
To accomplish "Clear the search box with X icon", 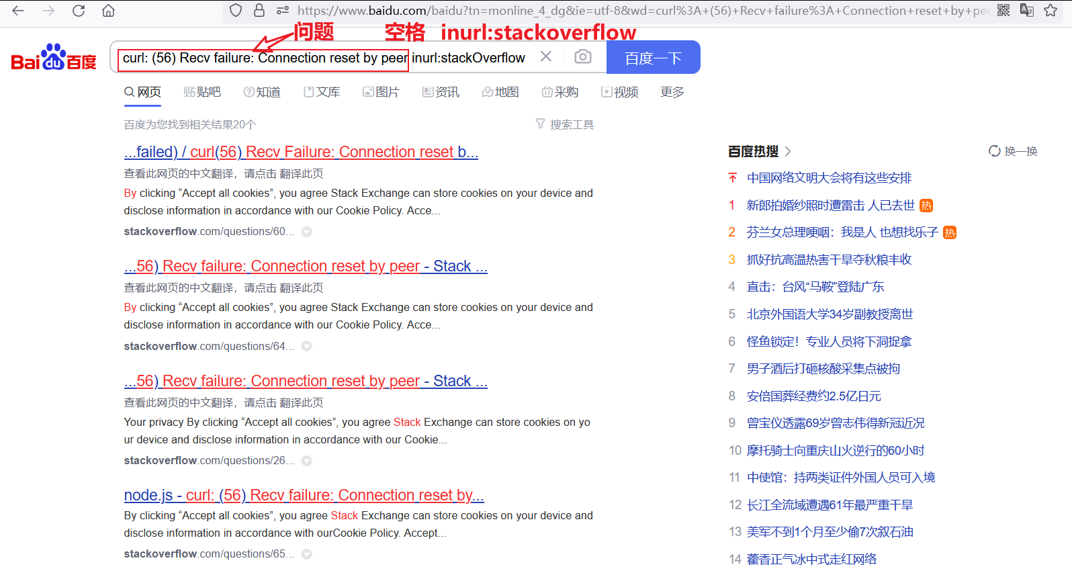I will point(546,56).
